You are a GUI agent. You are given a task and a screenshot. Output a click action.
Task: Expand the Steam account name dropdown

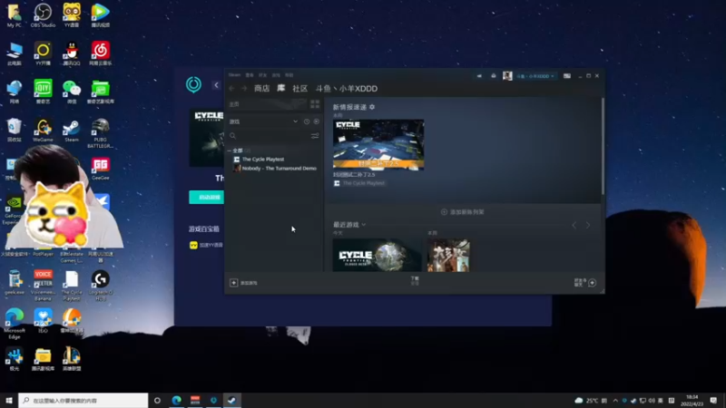tap(535, 76)
